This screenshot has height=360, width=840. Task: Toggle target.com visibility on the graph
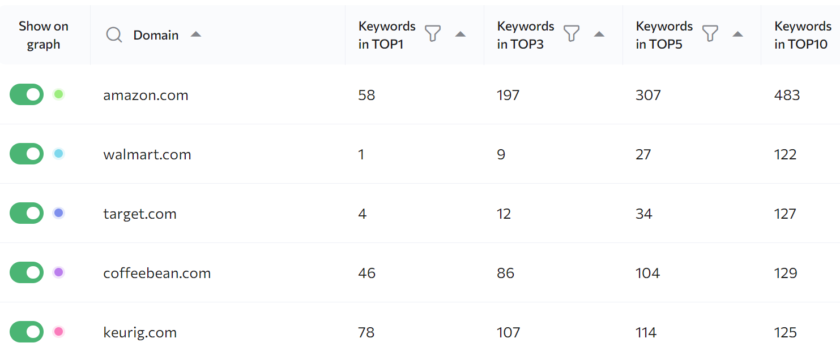tap(26, 213)
